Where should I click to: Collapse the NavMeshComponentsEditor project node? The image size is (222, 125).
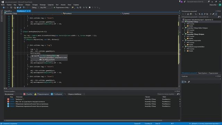pos(183,47)
